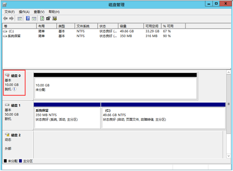Open the 文件(F) menu

point(9,12)
